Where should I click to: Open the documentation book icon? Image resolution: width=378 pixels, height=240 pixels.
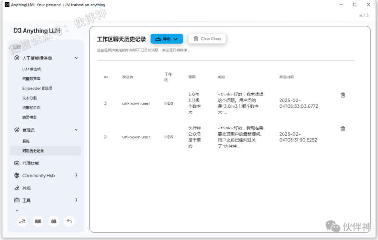pyautogui.click(x=38, y=221)
